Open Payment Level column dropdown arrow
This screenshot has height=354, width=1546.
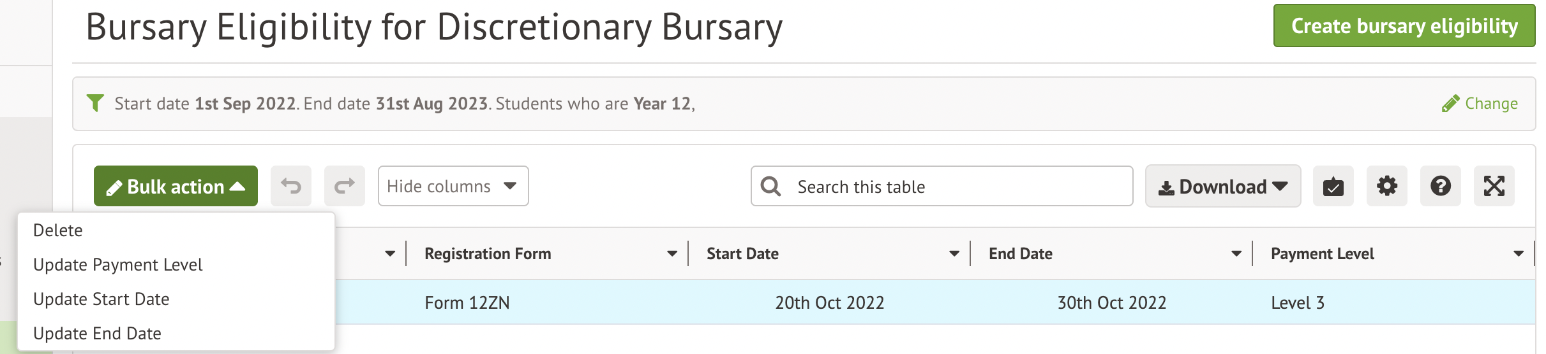pos(1519,253)
